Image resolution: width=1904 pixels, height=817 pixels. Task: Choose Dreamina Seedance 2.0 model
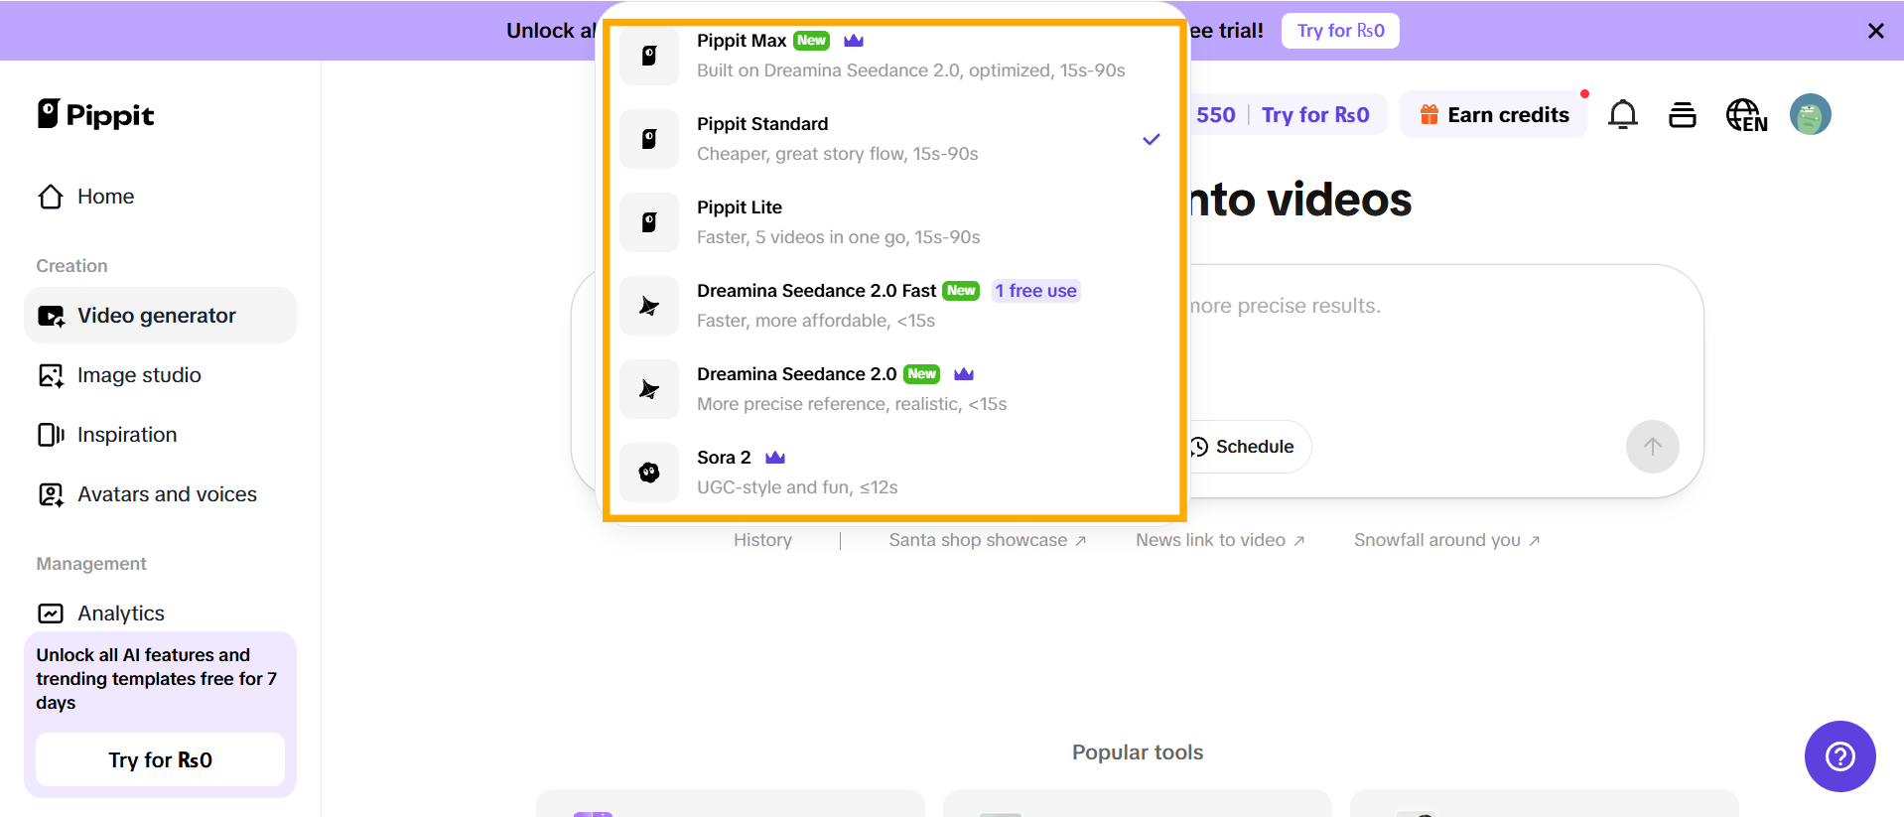click(x=893, y=389)
